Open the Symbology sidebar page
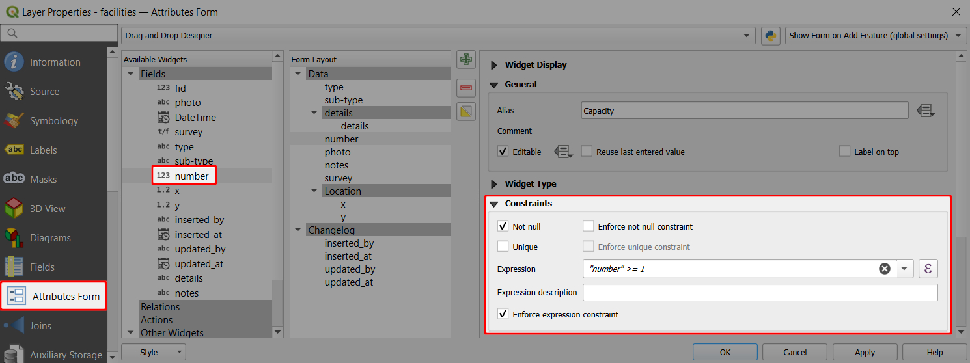Screen dimensions: 970x363 coord(53,121)
